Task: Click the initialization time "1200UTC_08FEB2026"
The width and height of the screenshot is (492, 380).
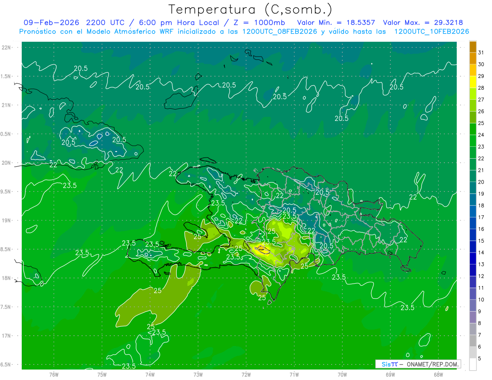Action: (280, 32)
